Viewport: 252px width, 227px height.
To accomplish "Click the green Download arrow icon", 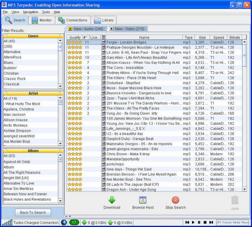I will click(x=112, y=200).
